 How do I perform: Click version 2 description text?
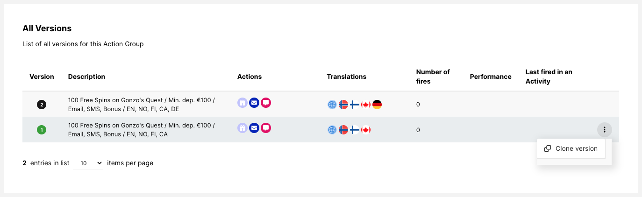coord(142,104)
